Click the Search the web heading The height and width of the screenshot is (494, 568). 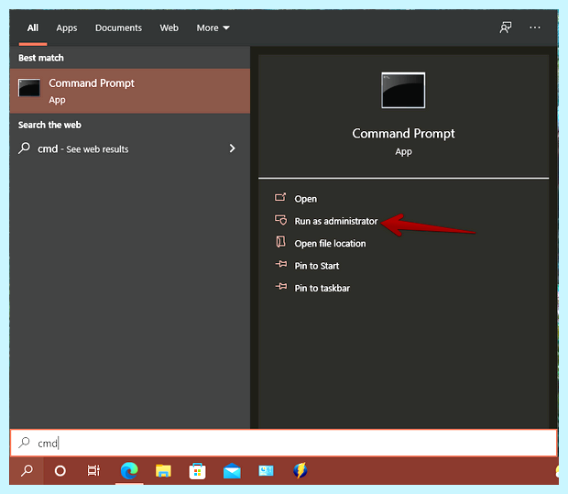(49, 125)
